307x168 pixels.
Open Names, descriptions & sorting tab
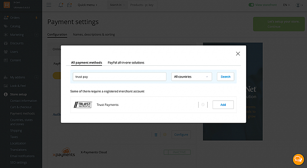(94, 35)
